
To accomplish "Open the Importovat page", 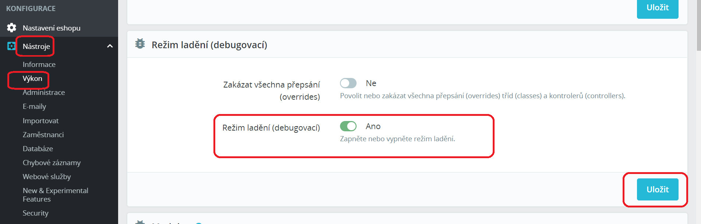I will (40, 121).
